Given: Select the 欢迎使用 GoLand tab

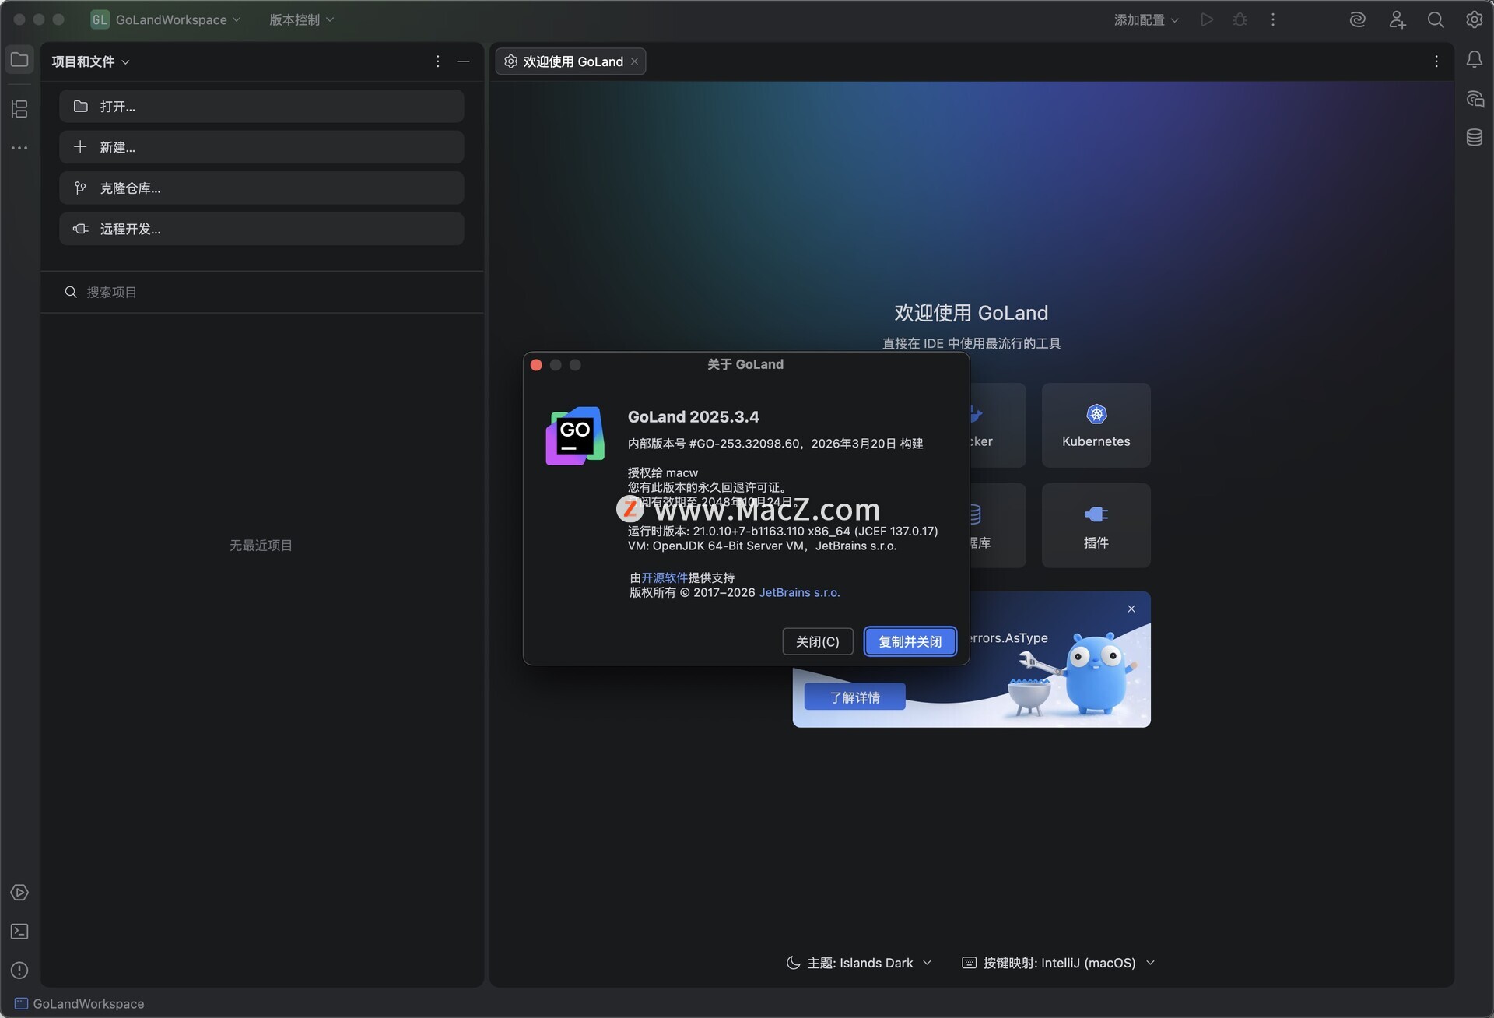Looking at the screenshot, I should point(572,61).
